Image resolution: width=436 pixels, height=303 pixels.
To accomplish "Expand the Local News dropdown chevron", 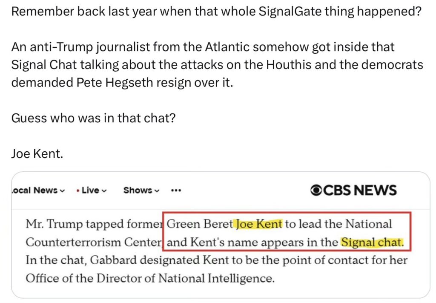I will [63, 190].
